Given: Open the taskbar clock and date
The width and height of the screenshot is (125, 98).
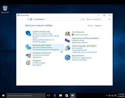Looking at the screenshot, I should pyautogui.click(x=121, y=95).
